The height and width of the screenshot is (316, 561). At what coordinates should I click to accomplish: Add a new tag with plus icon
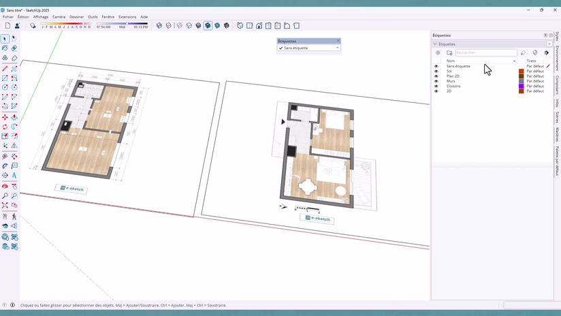coord(438,52)
